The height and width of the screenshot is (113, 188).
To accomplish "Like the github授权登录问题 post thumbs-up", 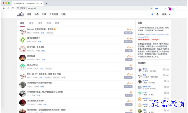I will coord(128,83).
